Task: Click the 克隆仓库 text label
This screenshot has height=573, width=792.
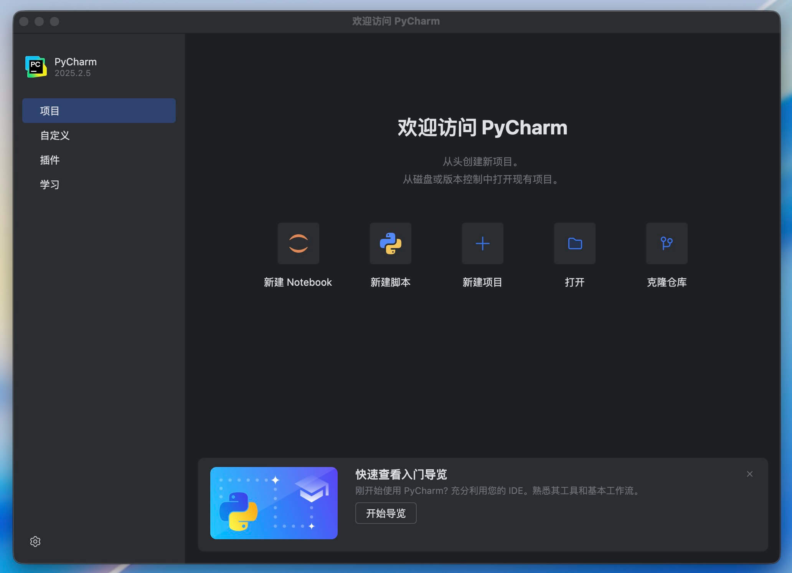Action: (667, 282)
